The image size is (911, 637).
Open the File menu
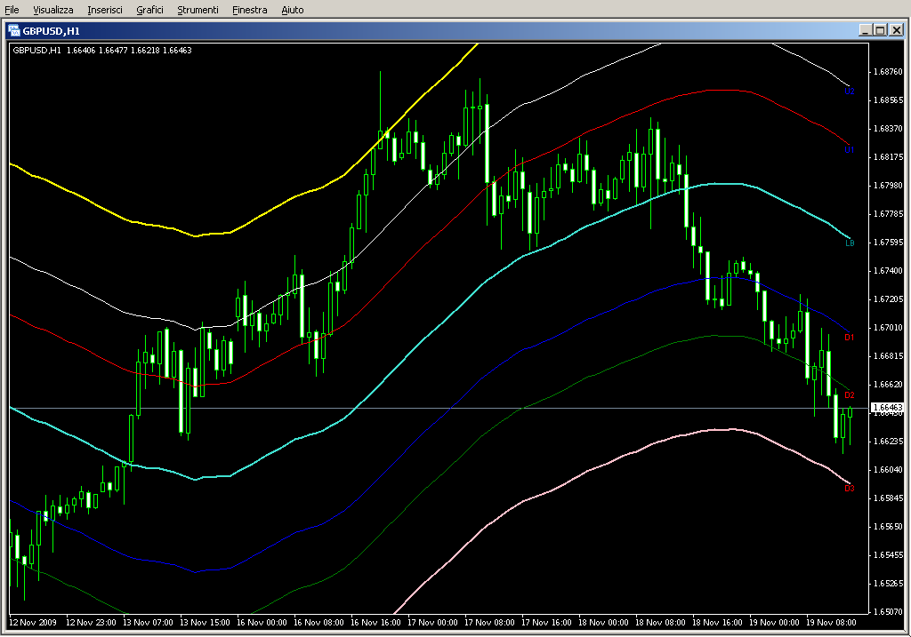tap(12, 10)
